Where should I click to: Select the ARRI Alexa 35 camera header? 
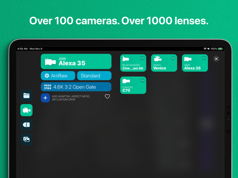[76, 61]
